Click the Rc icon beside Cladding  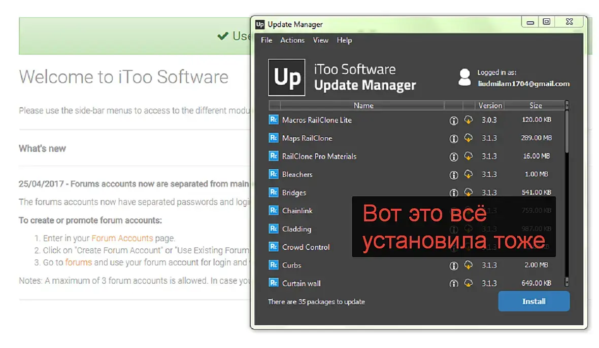coord(274,228)
